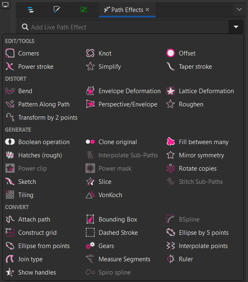Close the Path Effects tab
The image size is (248, 282).
(x=147, y=10)
